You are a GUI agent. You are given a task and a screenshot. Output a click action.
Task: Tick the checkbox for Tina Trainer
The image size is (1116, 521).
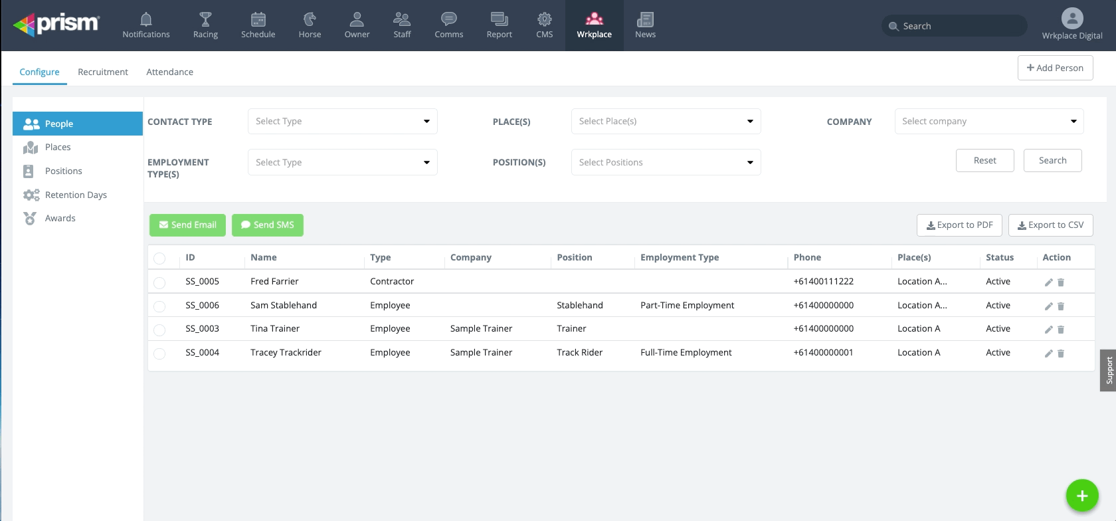coord(159,330)
